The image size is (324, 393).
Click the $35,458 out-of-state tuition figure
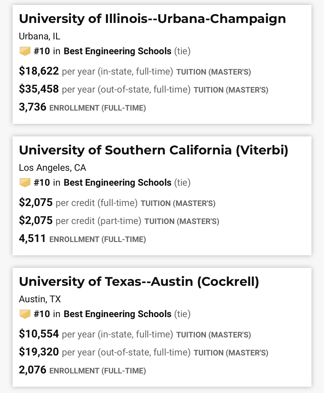point(39,89)
